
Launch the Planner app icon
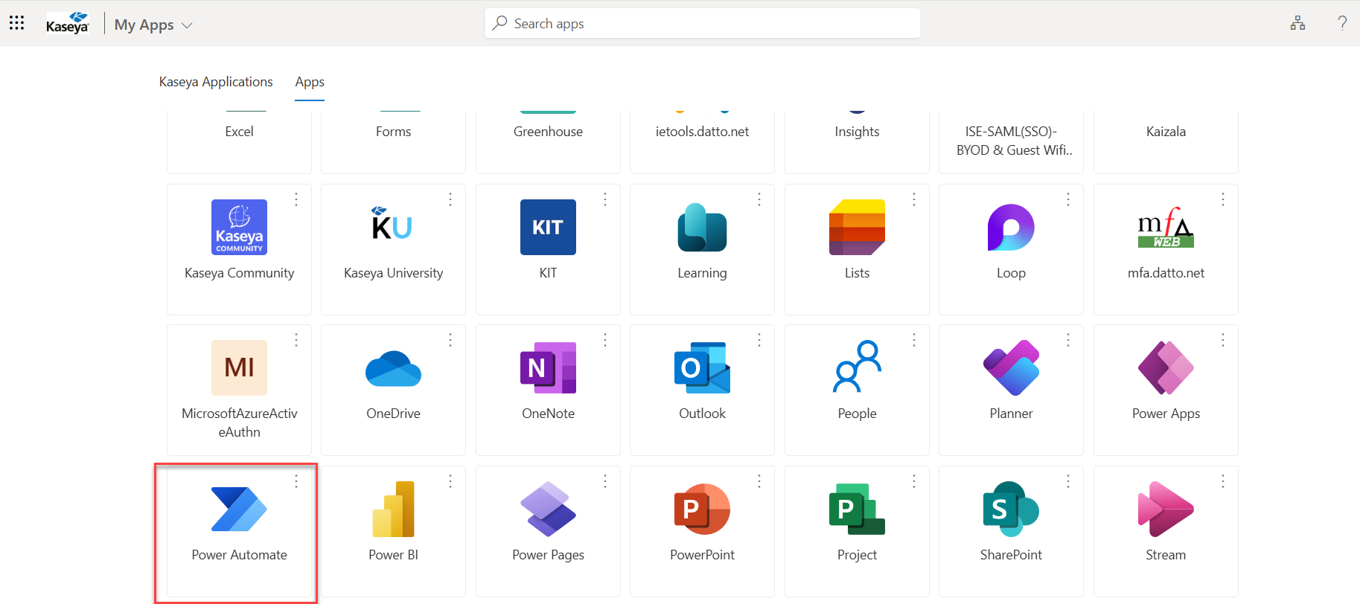point(1011,367)
